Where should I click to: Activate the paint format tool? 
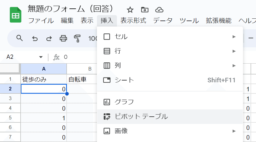click(77, 38)
